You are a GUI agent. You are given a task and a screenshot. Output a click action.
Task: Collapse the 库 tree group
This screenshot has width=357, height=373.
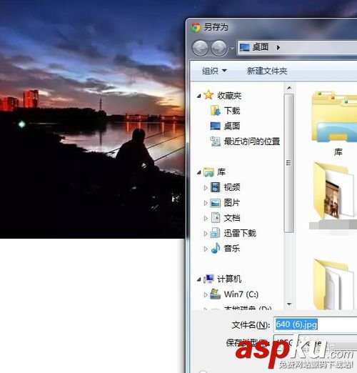[x=199, y=172]
